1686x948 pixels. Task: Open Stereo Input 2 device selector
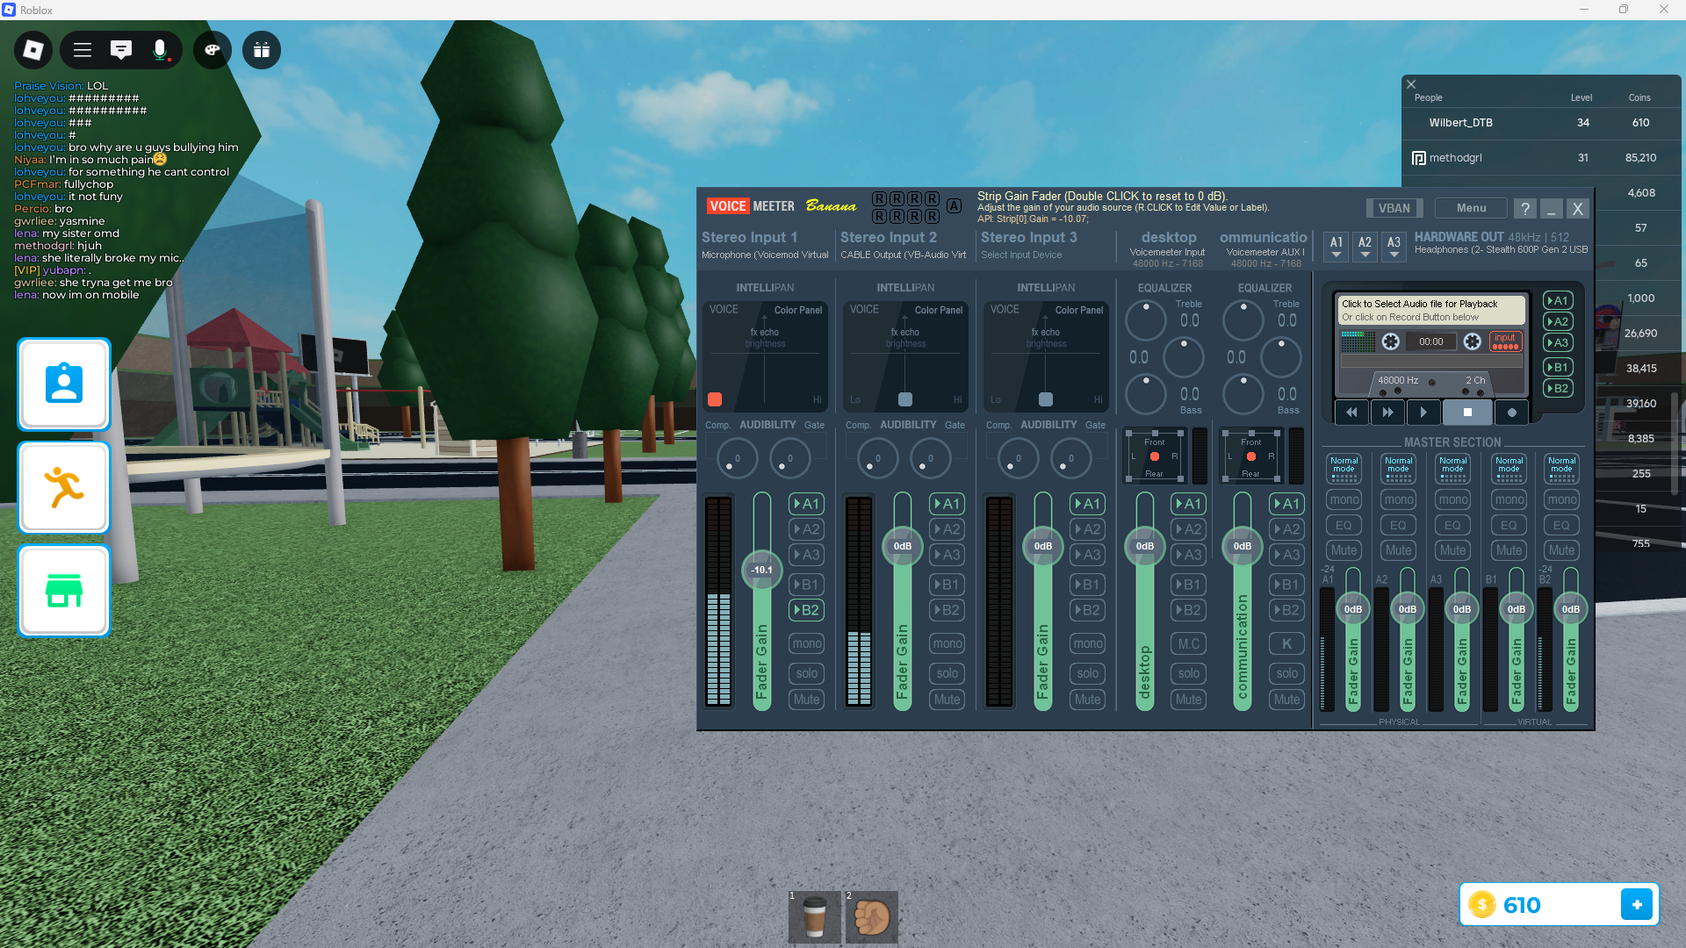tap(903, 255)
